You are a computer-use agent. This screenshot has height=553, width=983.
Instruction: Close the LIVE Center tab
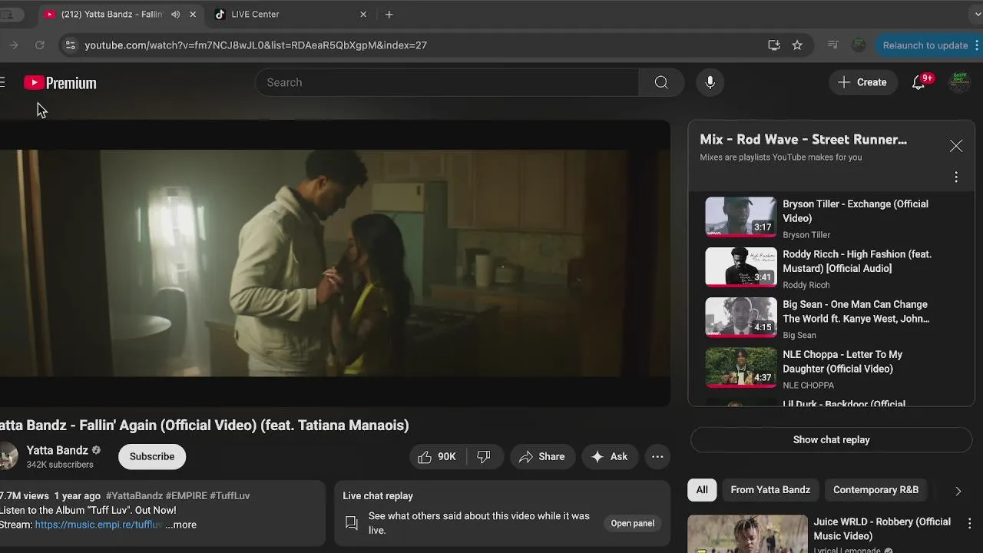(x=363, y=14)
